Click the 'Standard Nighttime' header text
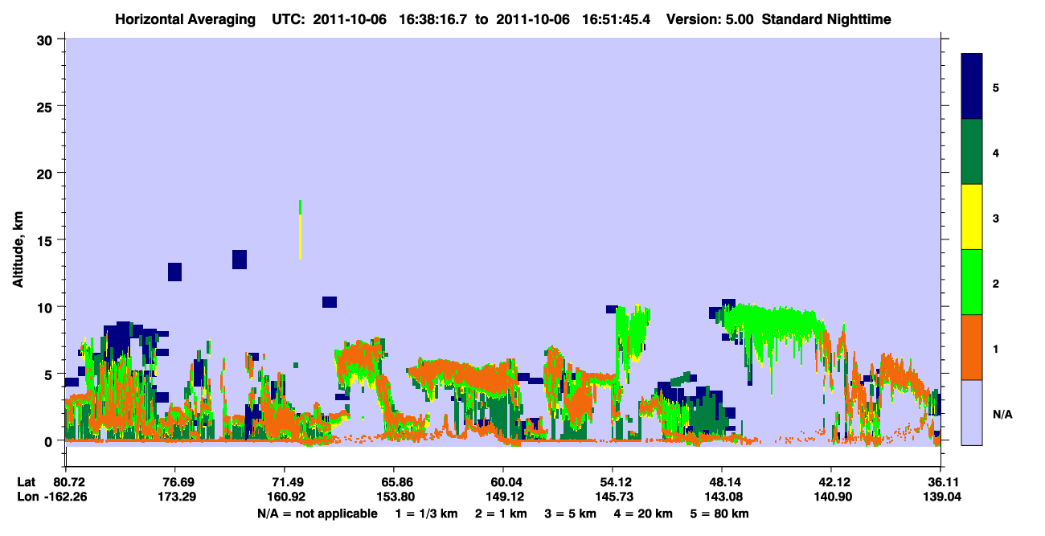This screenshot has height=536, width=1045. click(x=826, y=18)
